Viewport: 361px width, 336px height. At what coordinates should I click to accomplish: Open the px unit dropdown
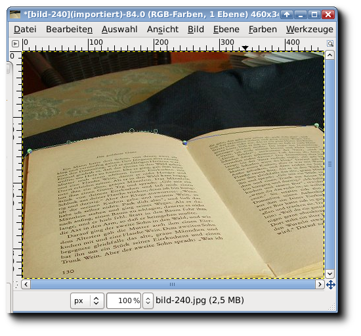tap(87, 300)
